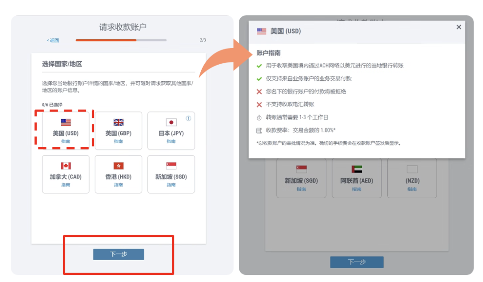Close the 美国 (USD) guide popup
Viewport: 483px width, 282px height.
click(459, 27)
